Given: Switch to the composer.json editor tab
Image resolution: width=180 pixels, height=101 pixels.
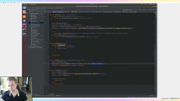Looking at the screenshot, I should click(x=98, y=12).
